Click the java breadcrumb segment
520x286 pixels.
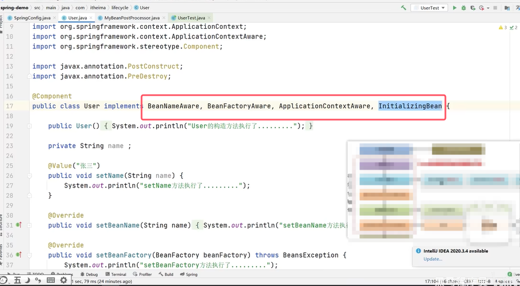[x=65, y=8]
